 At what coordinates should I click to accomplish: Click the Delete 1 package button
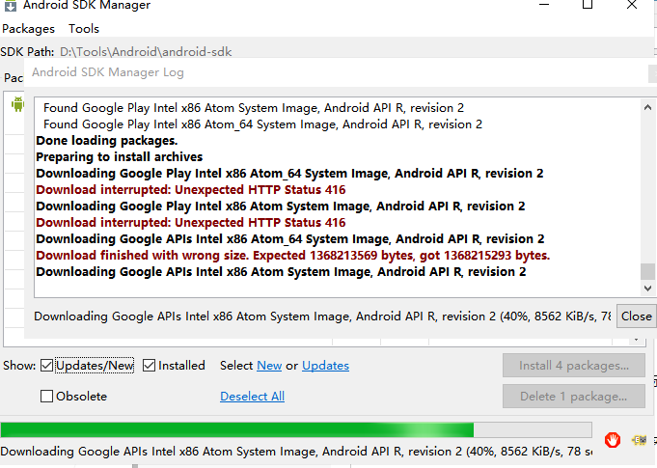[574, 397]
